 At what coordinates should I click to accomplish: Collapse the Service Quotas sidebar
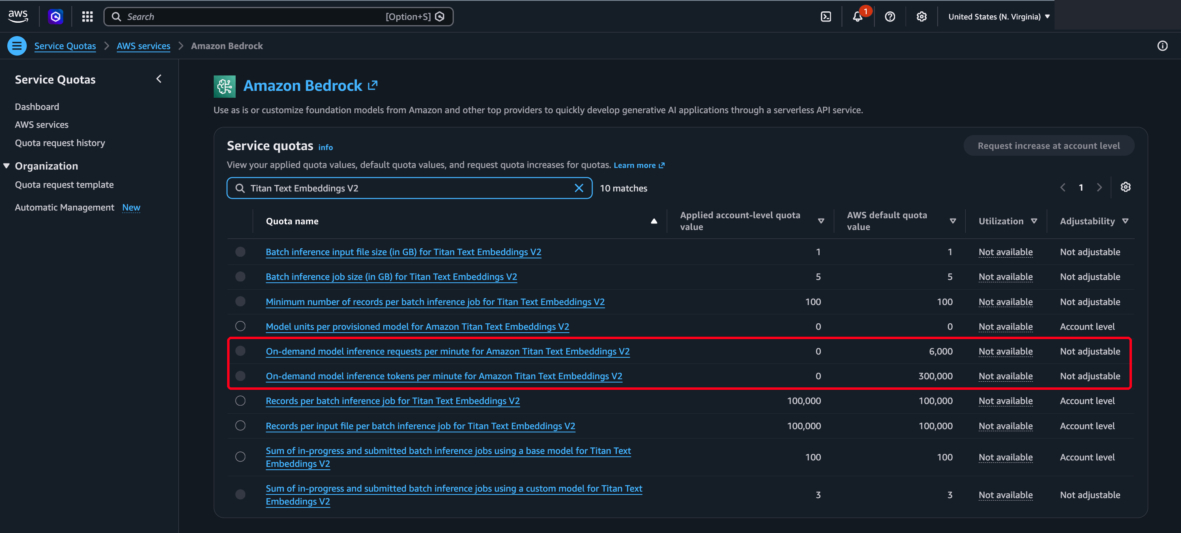coord(159,79)
